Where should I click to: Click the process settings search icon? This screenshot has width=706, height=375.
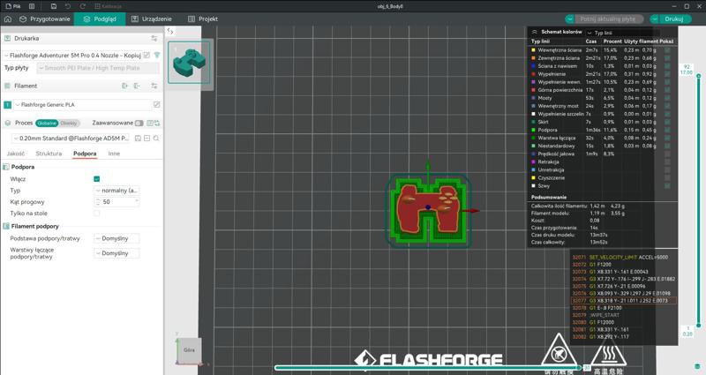point(156,139)
